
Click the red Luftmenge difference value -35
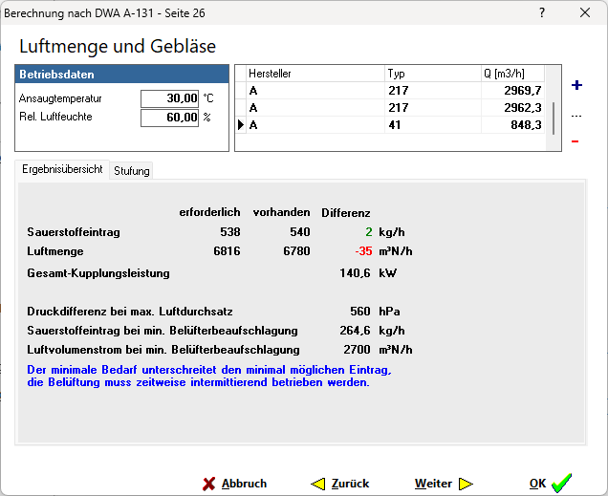(x=363, y=251)
